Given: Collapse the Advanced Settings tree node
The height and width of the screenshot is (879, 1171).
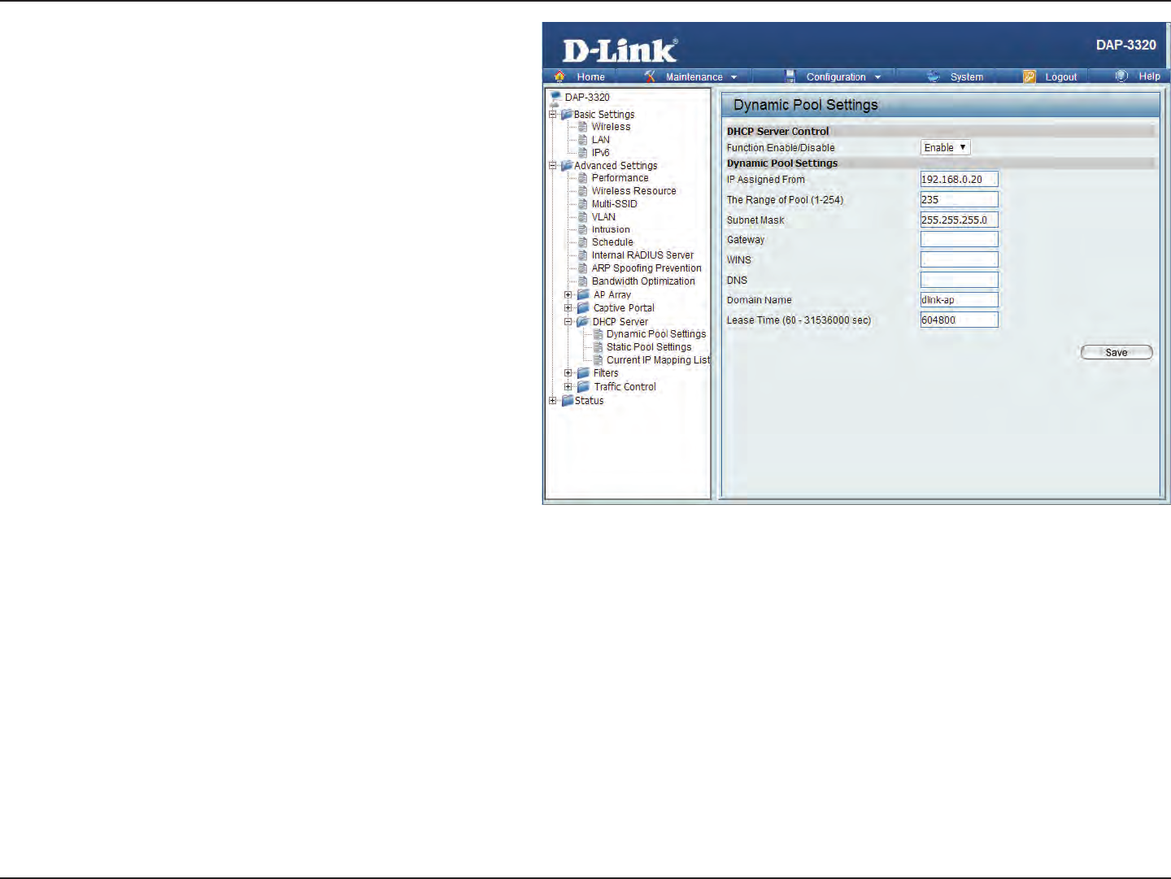Looking at the screenshot, I should pos(553,165).
